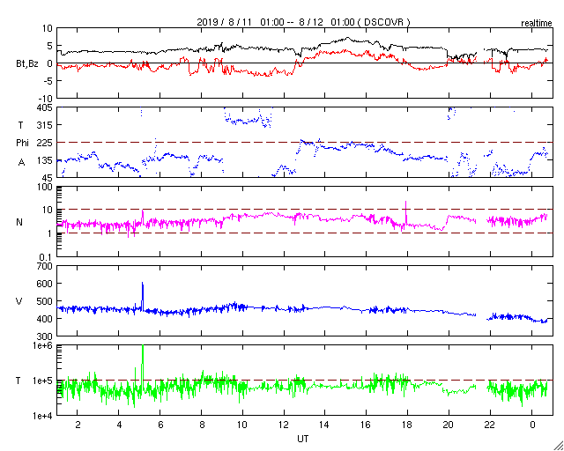Click the '300' tick on the V axis
The height and width of the screenshot is (451, 564).
[45, 336]
